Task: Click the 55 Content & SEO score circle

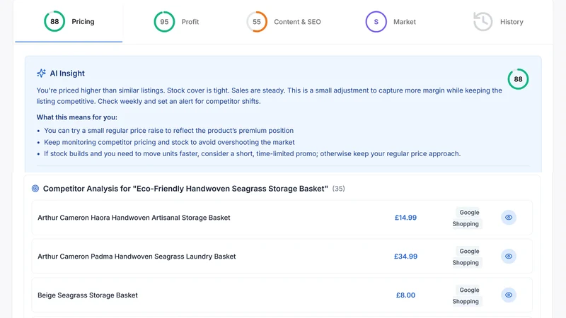Action: click(x=257, y=22)
